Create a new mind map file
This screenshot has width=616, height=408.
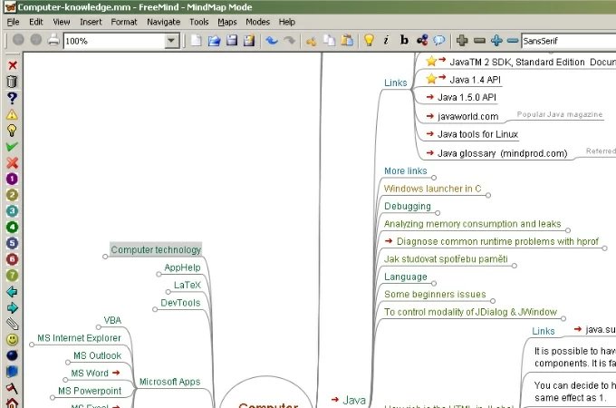pos(196,40)
